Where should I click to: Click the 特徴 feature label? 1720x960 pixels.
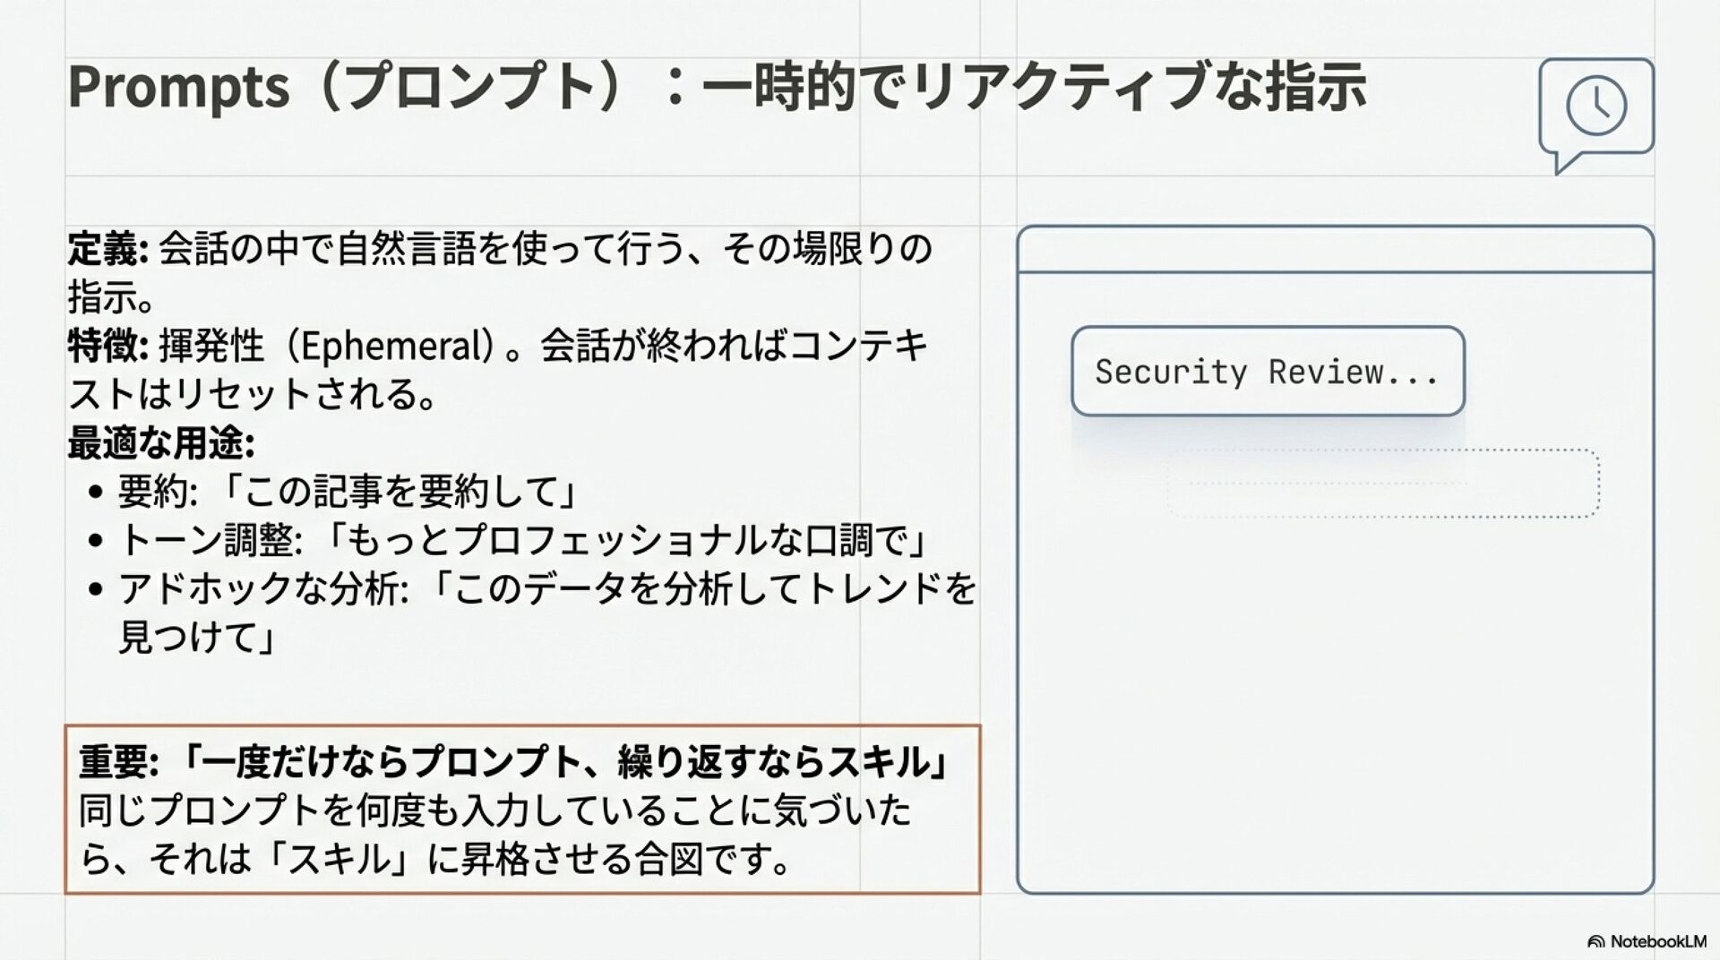(x=107, y=346)
